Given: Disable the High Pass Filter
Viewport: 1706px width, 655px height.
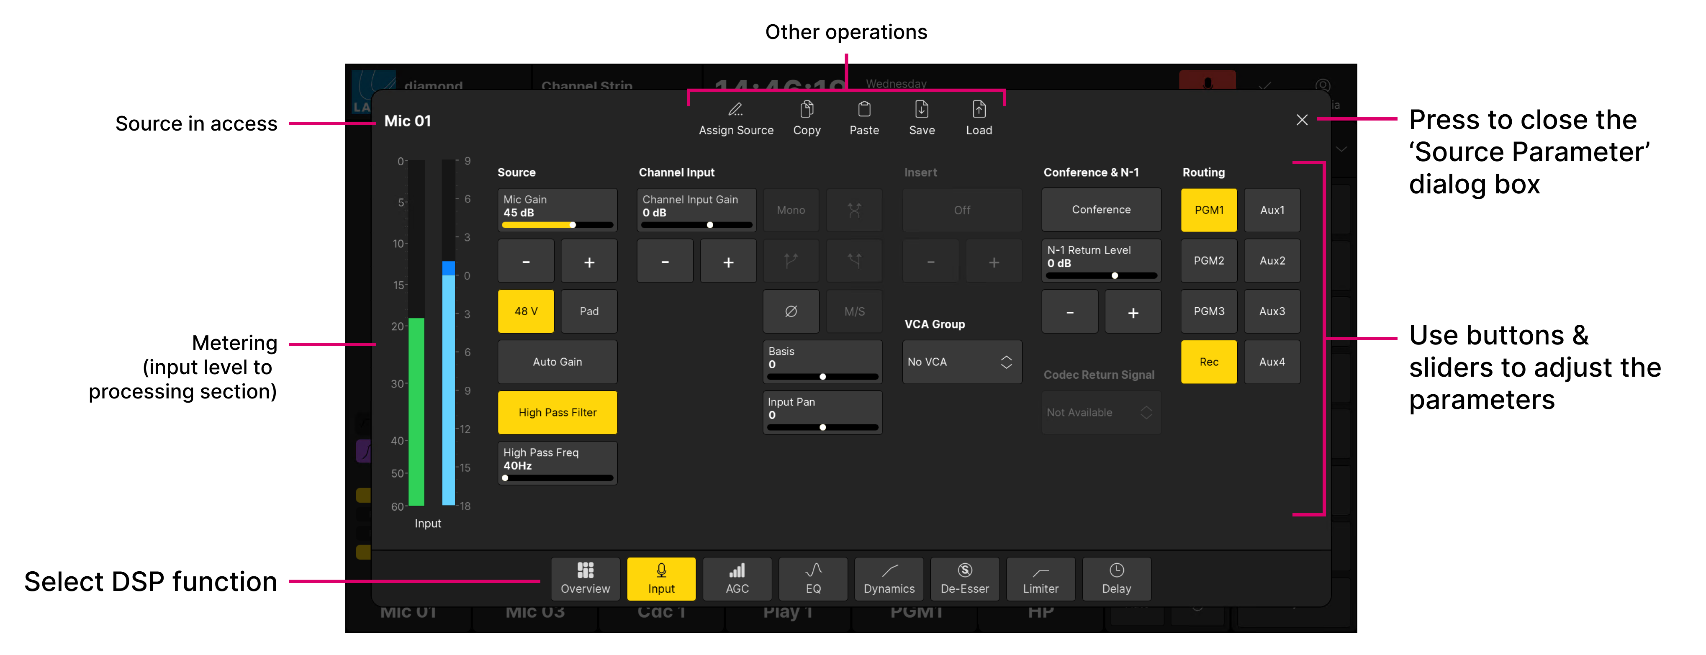Looking at the screenshot, I should pos(557,413).
